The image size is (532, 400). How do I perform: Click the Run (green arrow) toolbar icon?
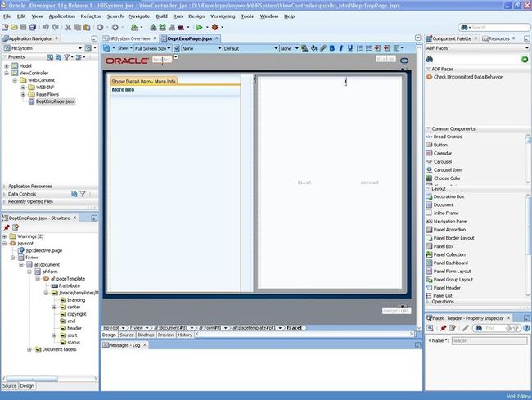point(199,27)
